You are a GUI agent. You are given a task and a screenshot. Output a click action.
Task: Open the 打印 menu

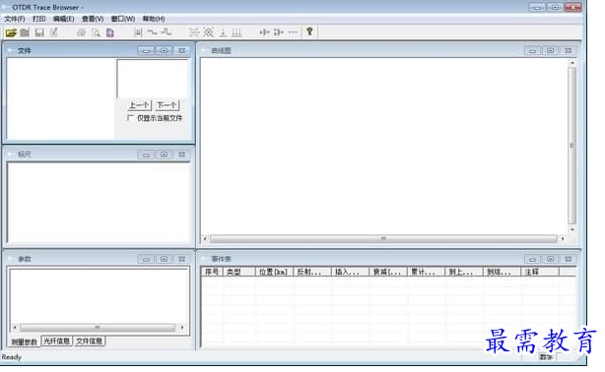coord(38,19)
